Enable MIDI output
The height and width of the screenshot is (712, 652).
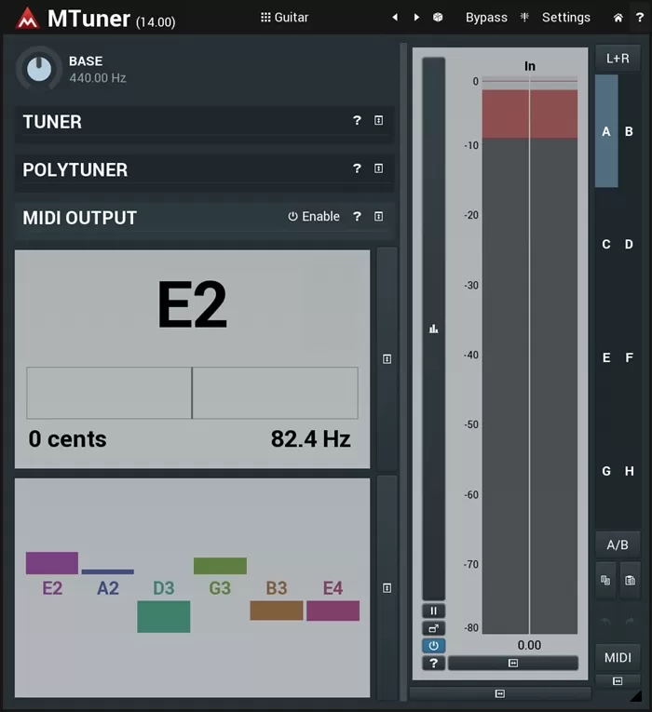tap(314, 217)
